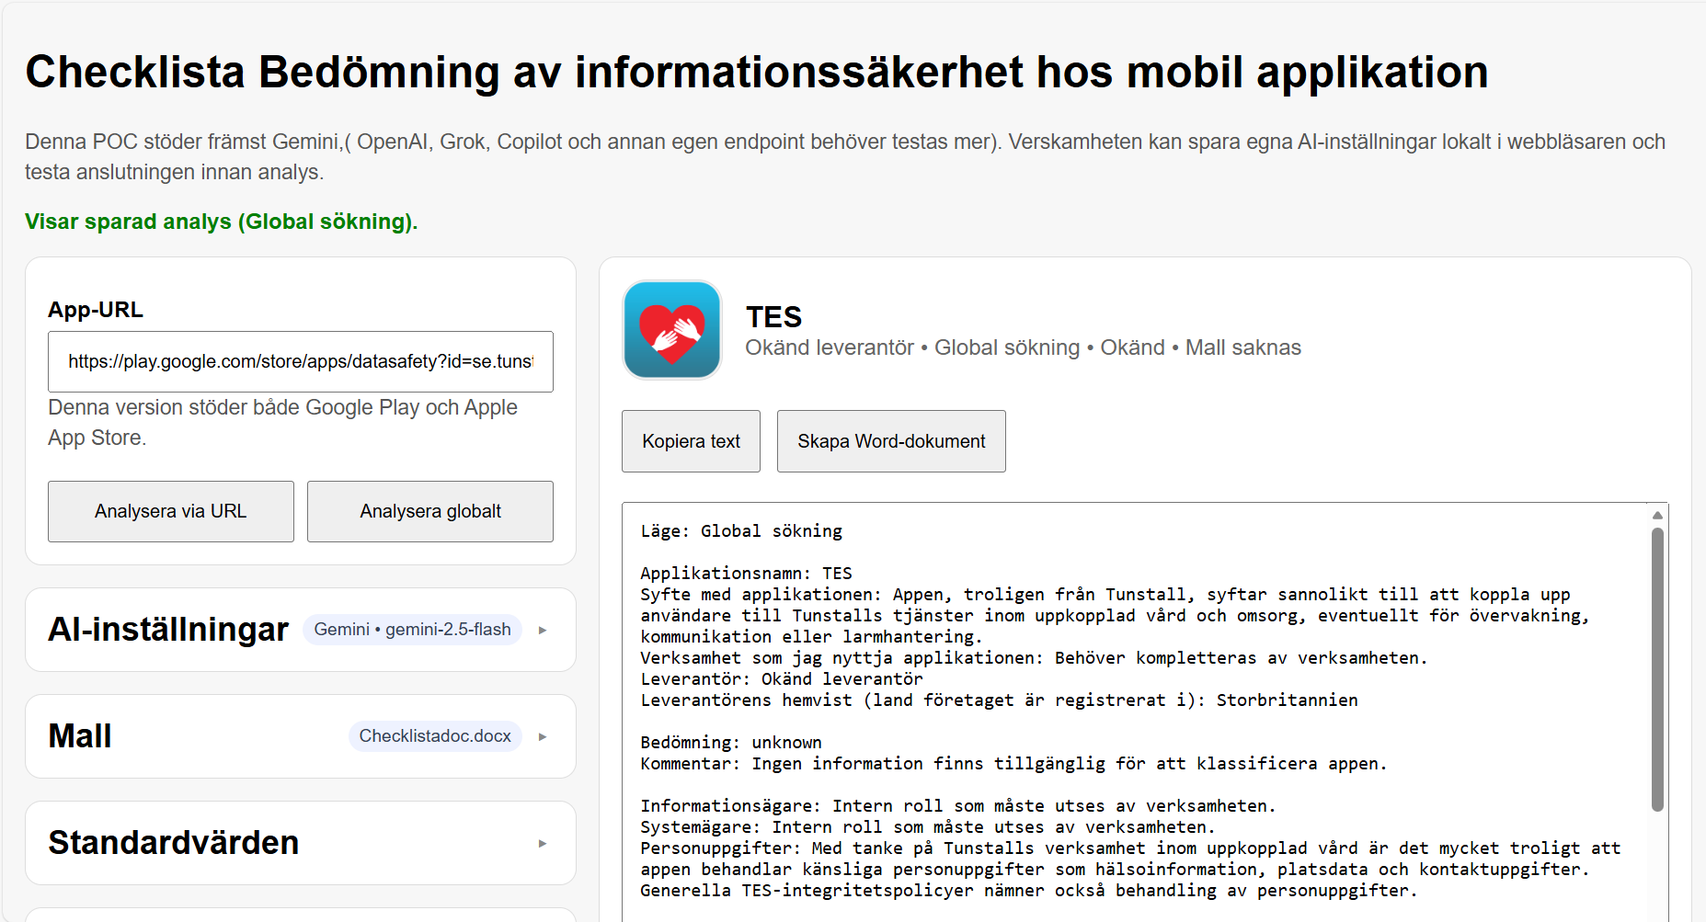The height and width of the screenshot is (922, 1706).
Task: Click the green Visar sparad analys status text
Action: (221, 222)
